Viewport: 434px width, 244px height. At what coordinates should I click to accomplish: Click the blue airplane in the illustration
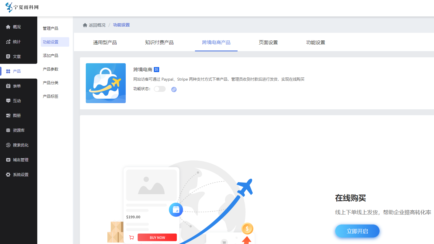pos(245,187)
